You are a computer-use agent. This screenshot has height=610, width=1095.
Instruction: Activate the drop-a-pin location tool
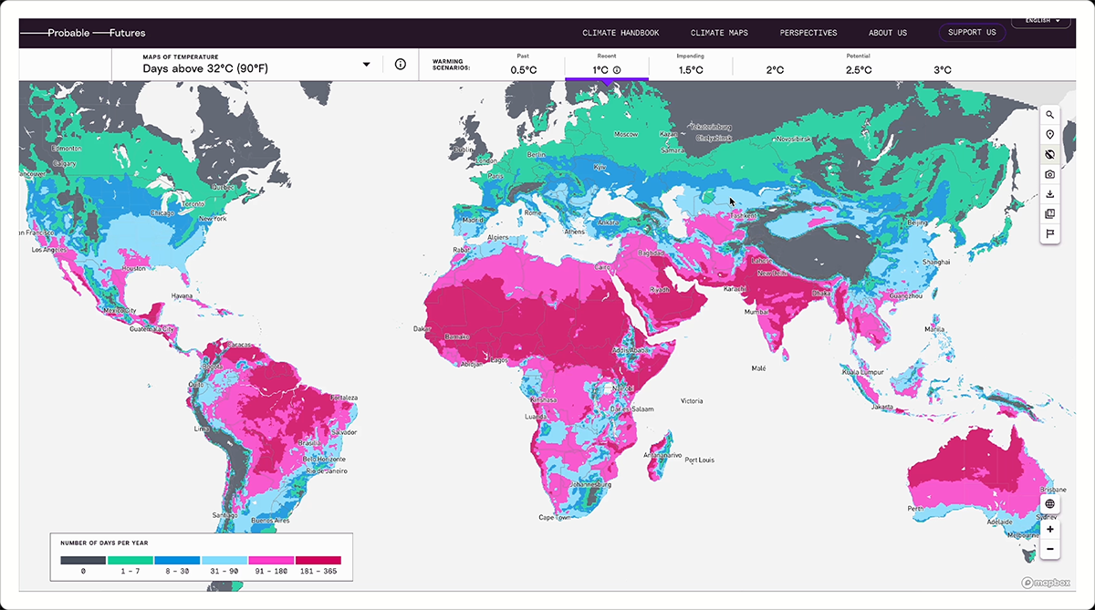coord(1049,134)
